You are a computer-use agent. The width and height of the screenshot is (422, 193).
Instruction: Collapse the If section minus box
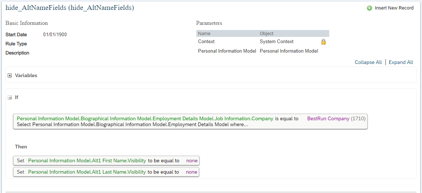coord(10,98)
